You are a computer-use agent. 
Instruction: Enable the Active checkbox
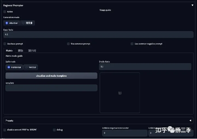coord(5,12)
